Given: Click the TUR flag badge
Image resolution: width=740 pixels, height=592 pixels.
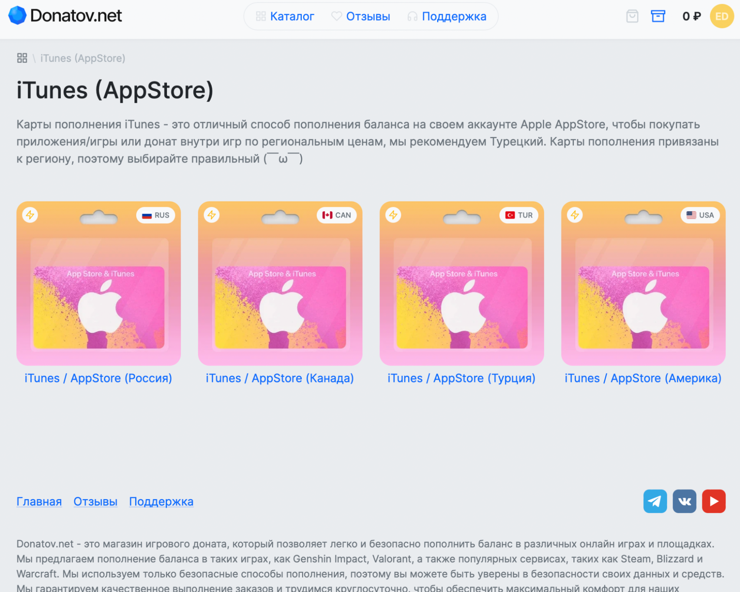Looking at the screenshot, I should click(x=519, y=215).
